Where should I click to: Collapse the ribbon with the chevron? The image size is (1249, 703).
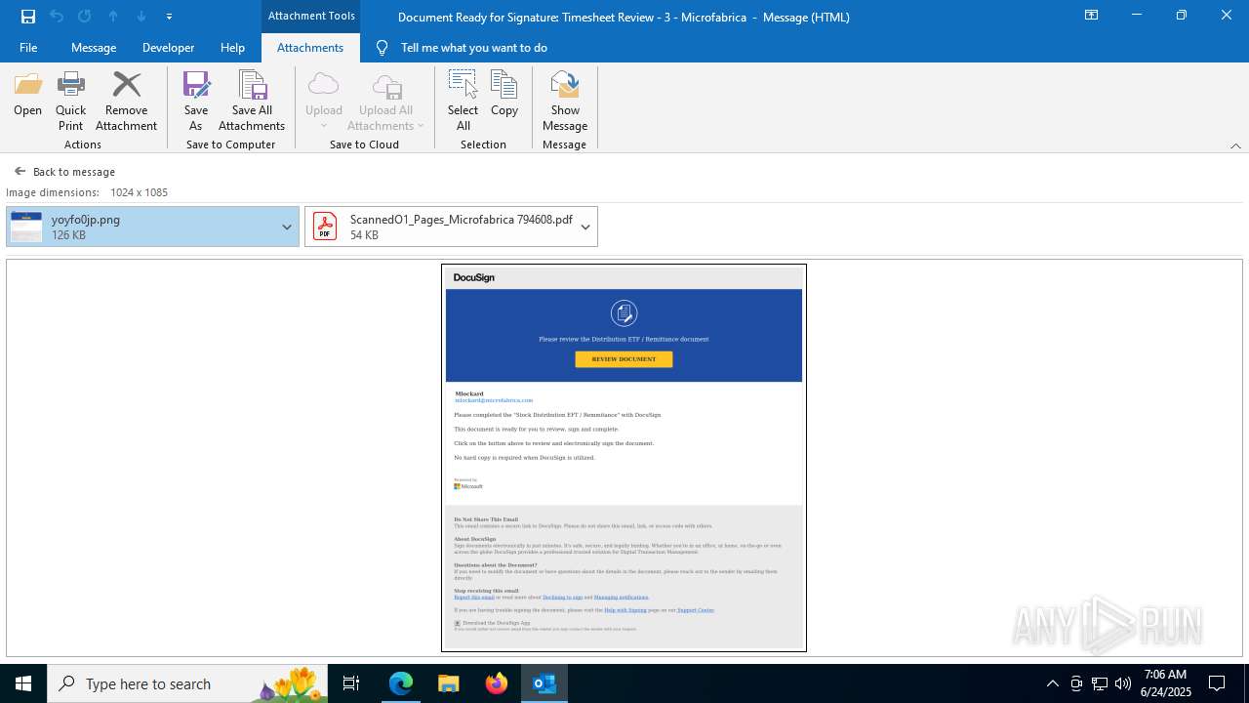pos(1235,145)
